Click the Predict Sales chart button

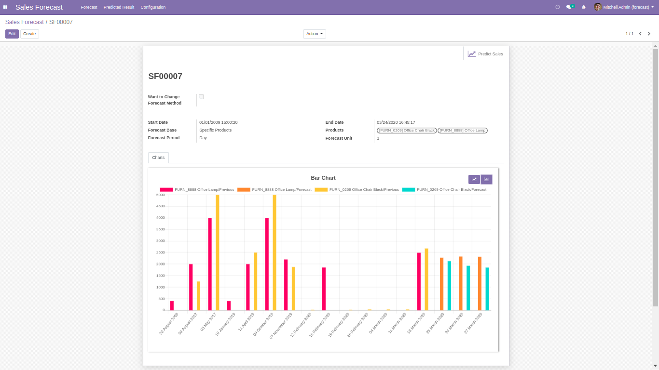(x=486, y=53)
